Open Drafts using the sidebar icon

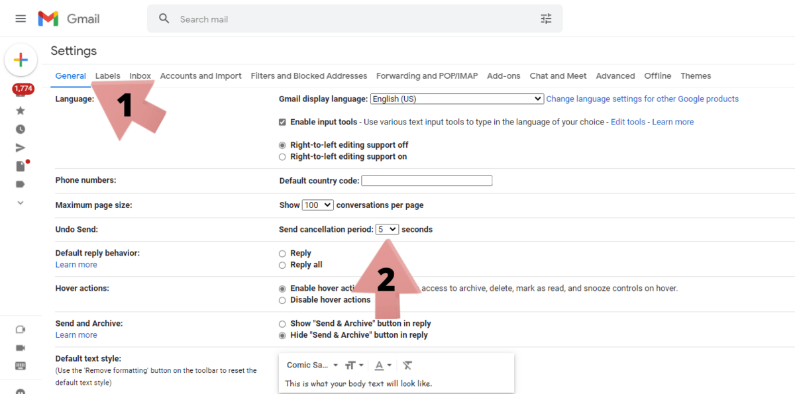click(x=19, y=166)
